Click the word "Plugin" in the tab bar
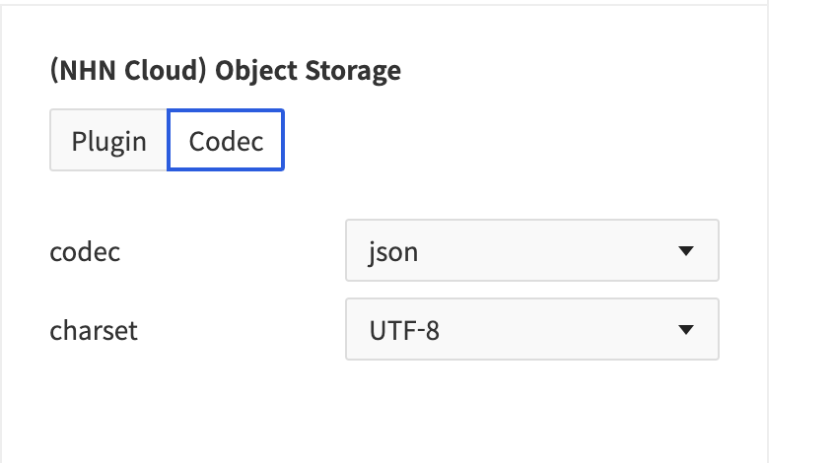 (108, 141)
